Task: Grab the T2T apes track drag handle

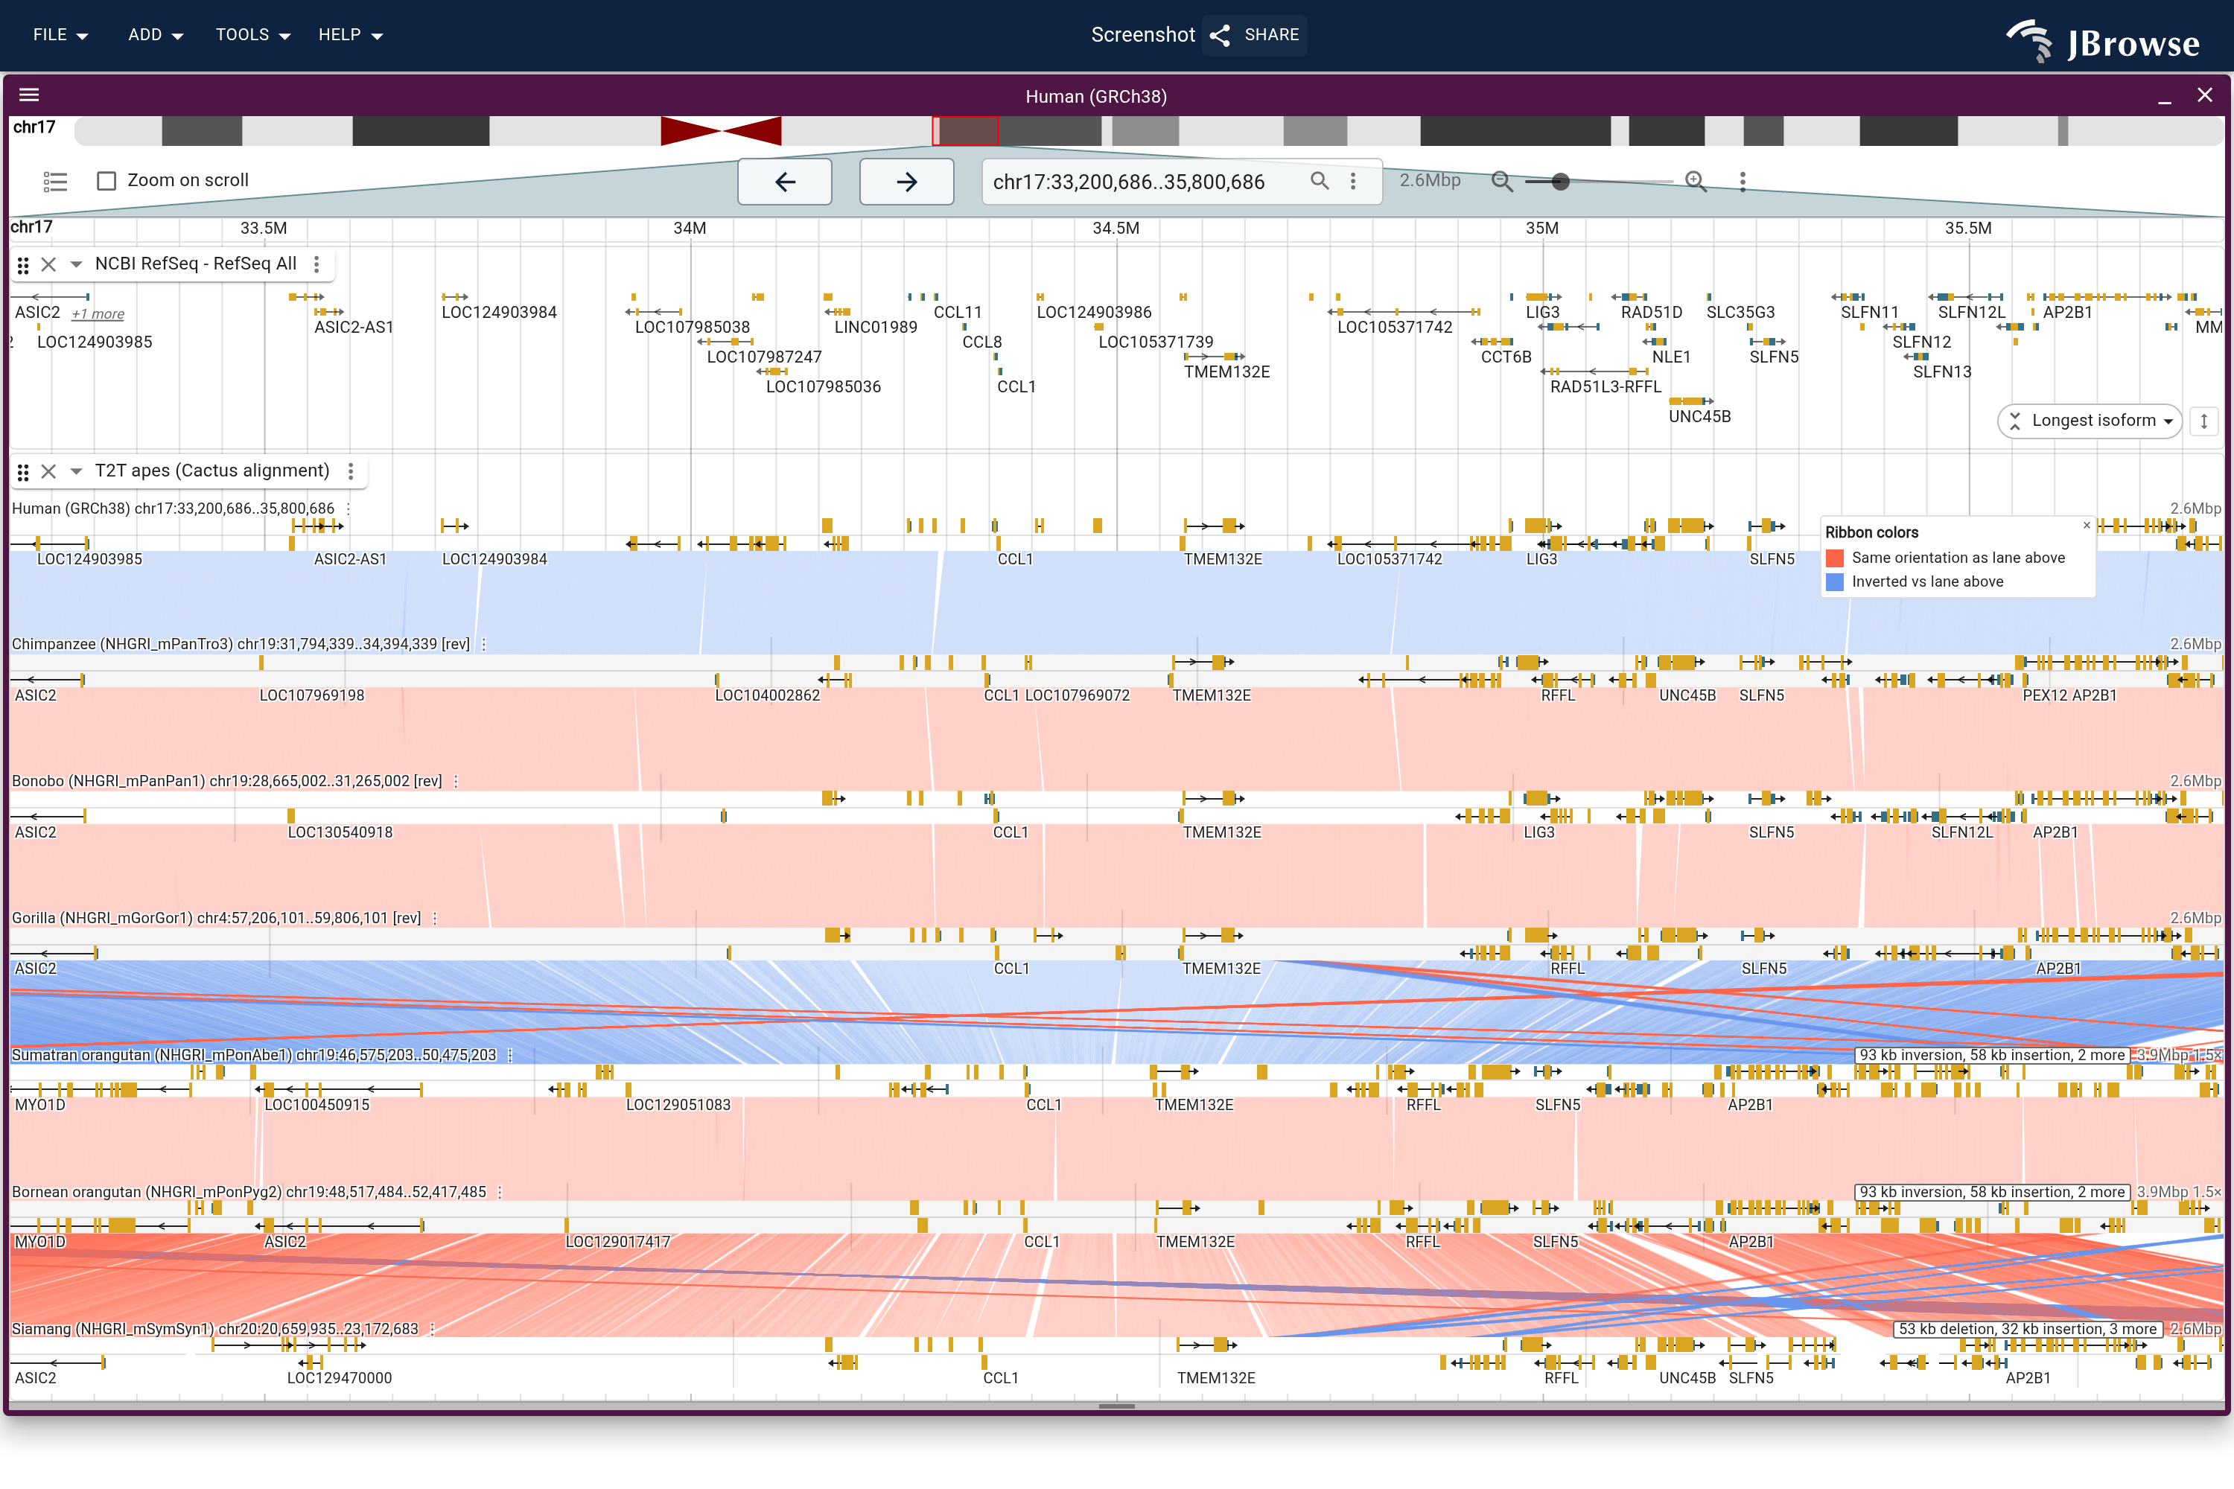Action: tap(24, 472)
